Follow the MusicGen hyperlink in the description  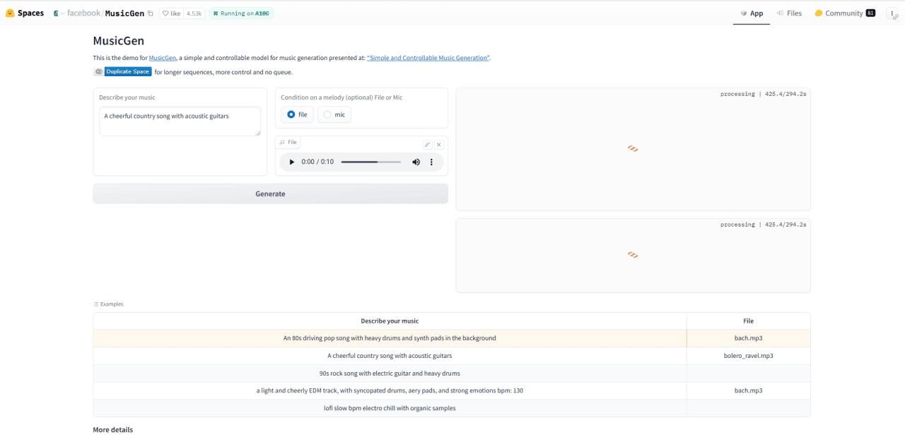(x=162, y=58)
